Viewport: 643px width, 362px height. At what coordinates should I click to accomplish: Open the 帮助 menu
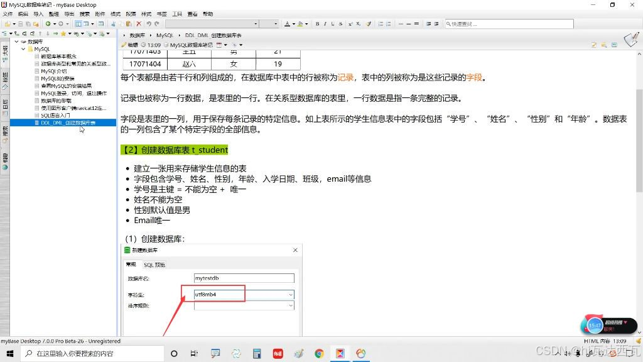(x=208, y=14)
